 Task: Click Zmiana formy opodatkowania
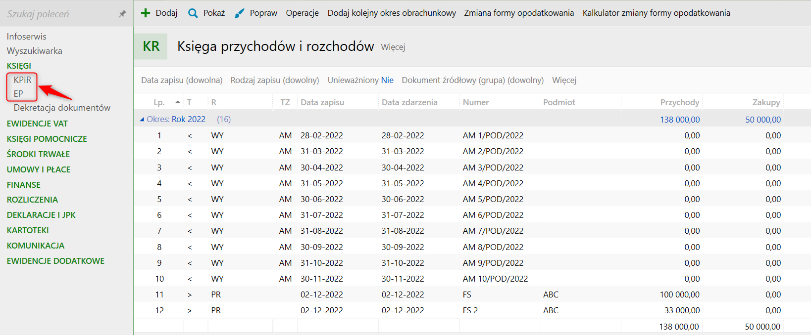(x=519, y=13)
